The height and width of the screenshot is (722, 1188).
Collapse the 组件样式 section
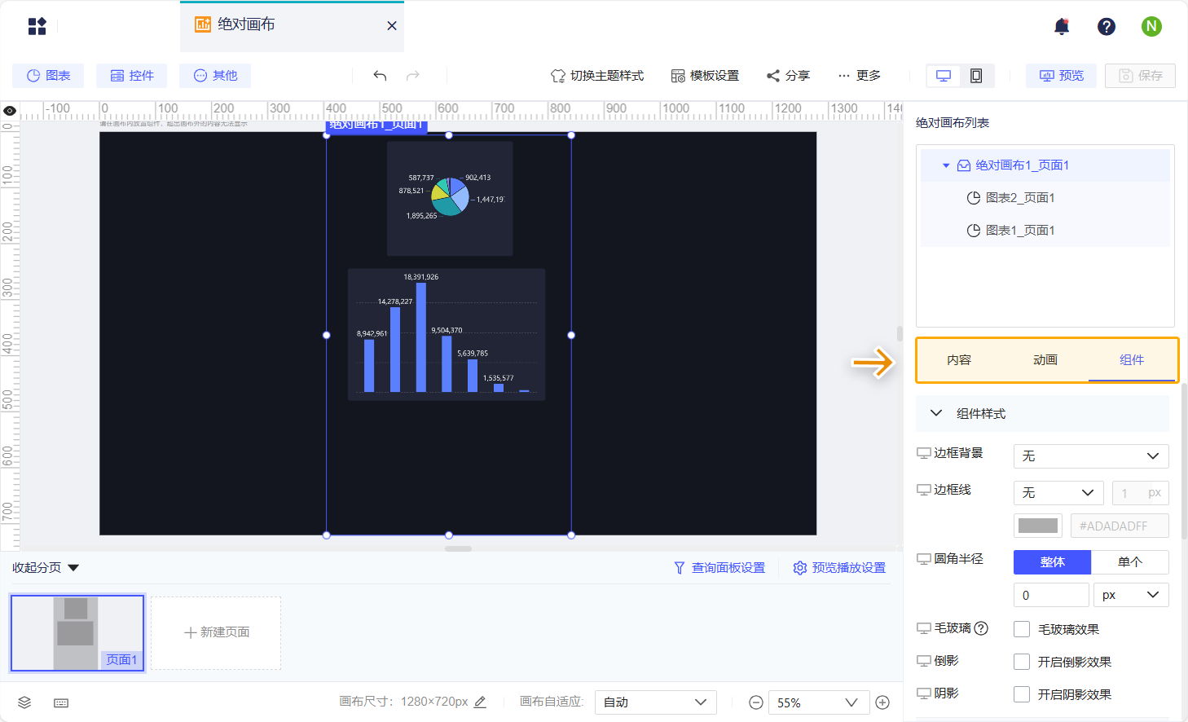(x=936, y=413)
